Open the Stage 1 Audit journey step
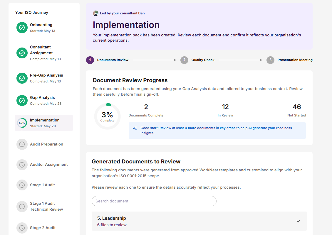Image resolution: width=332 pixels, height=235 pixels. tap(42, 185)
